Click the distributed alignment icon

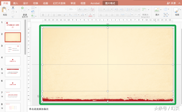click(x=123, y=15)
